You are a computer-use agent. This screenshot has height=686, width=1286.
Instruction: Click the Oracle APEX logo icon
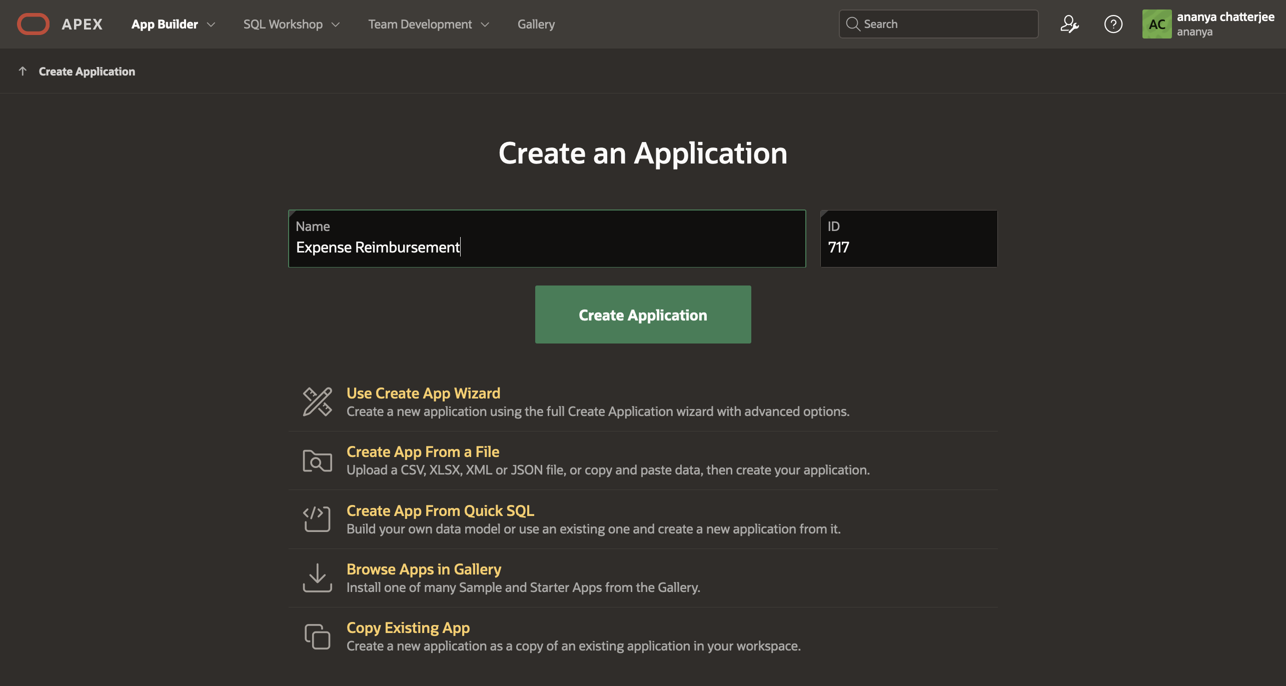click(33, 24)
